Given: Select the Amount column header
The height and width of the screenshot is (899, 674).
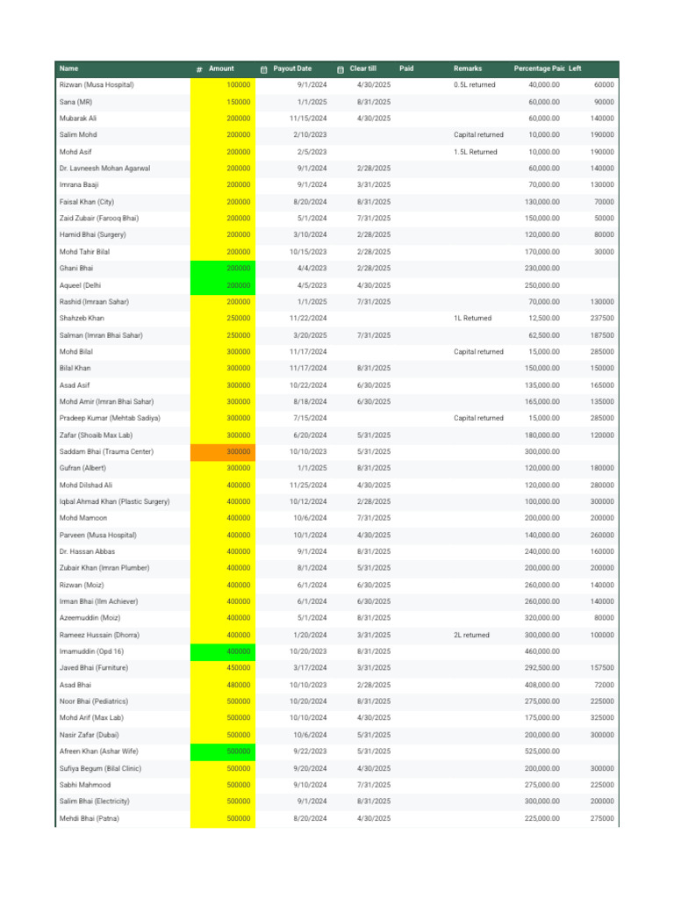Looking at the screenshot, I should (221, 68).
